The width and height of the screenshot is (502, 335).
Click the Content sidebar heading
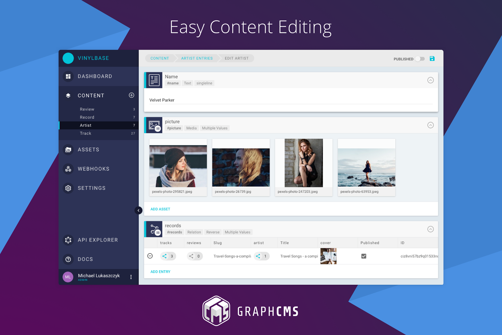coord(91,95)
